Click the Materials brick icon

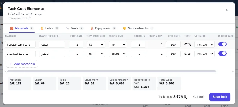12,28
